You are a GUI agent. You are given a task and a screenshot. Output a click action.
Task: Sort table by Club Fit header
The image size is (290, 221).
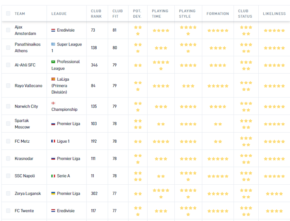118,13
